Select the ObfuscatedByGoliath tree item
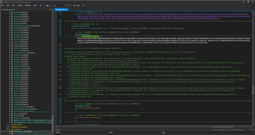The width and height of the screenshot is (255, 135). click(x=25, y=109)
